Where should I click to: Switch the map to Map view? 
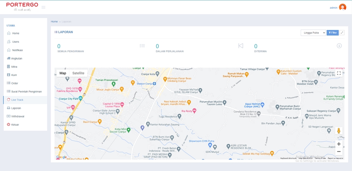63,73
